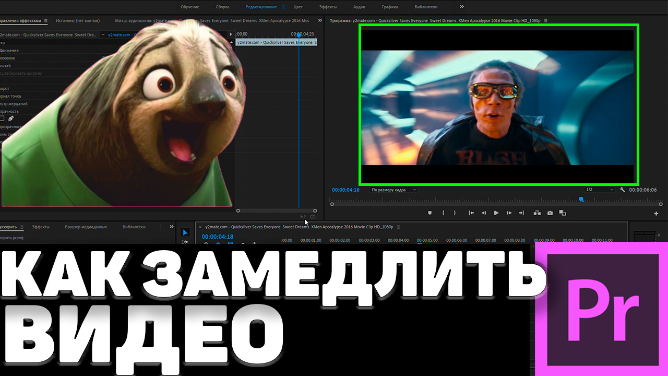Open Project panel menu icon
Image resolution: width=668 pixels, height=376 pixels.
(x=22, y=227)
